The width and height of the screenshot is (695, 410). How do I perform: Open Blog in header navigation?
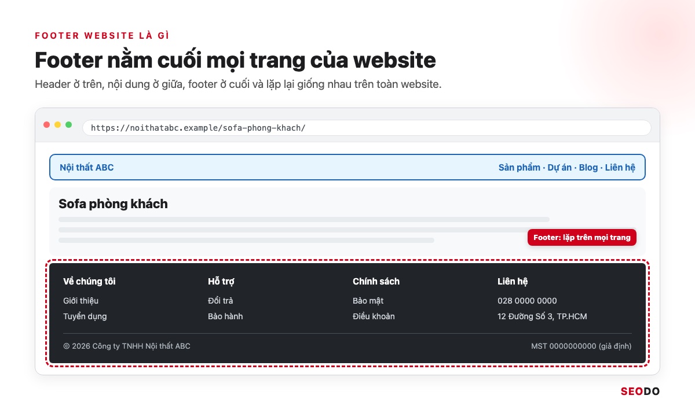(588, 168)
